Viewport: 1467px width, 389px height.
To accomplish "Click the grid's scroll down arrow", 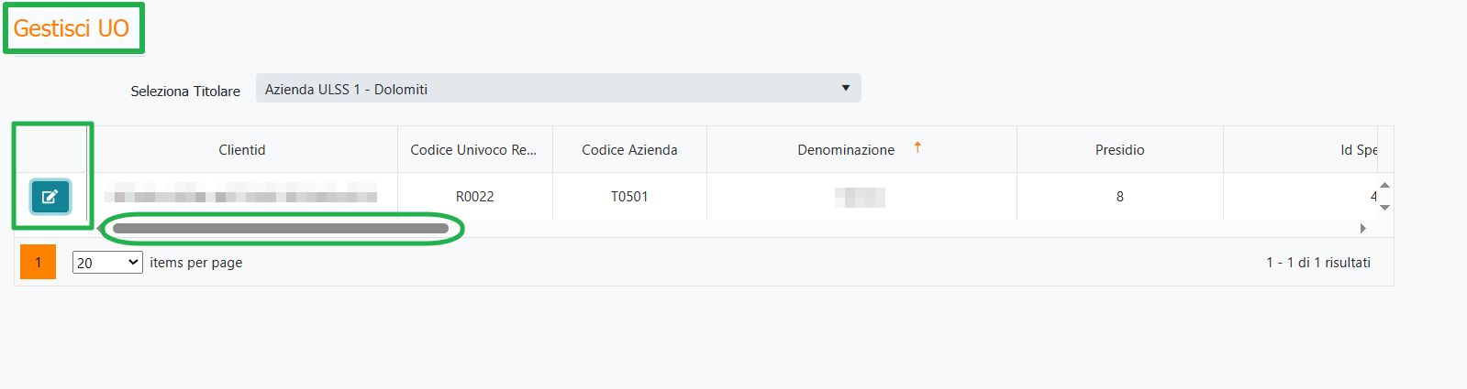I will click(1384, 208).
